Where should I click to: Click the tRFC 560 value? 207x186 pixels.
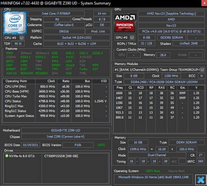tap(200, 161)
